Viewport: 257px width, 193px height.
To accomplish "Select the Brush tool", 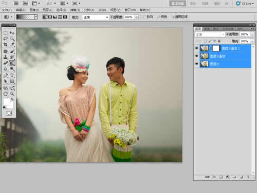I will pyautogui.click(x=12, y=51).
